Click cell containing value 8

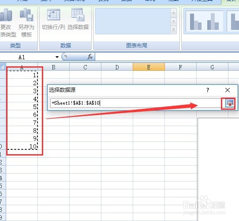point(22,130)
